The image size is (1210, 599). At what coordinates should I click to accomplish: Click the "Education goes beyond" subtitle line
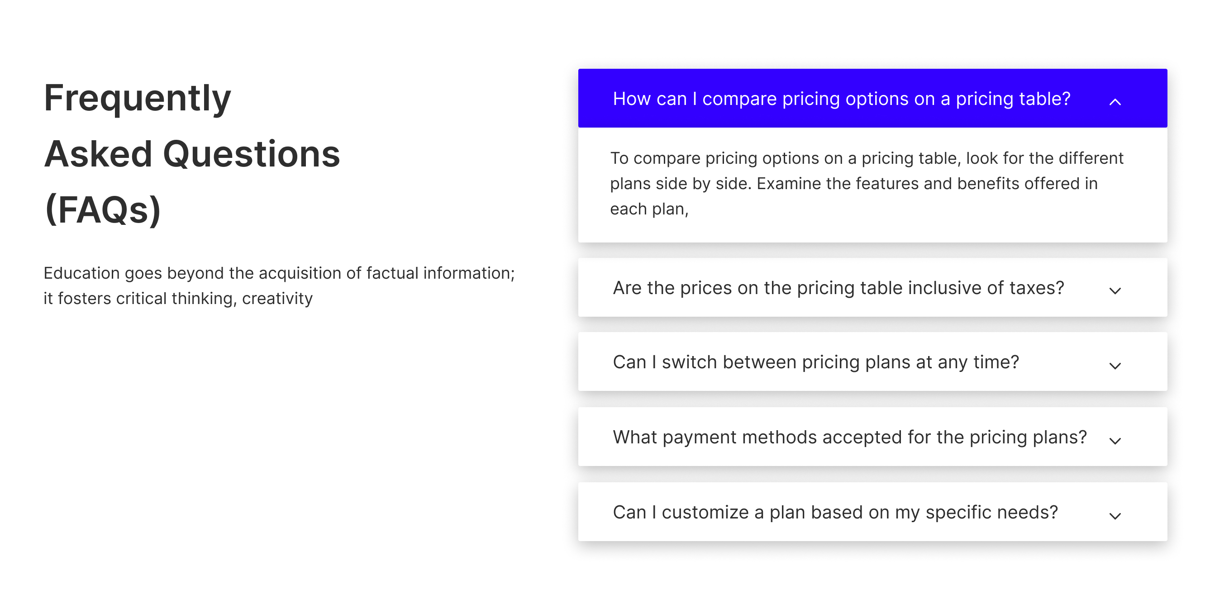point(279,273)
